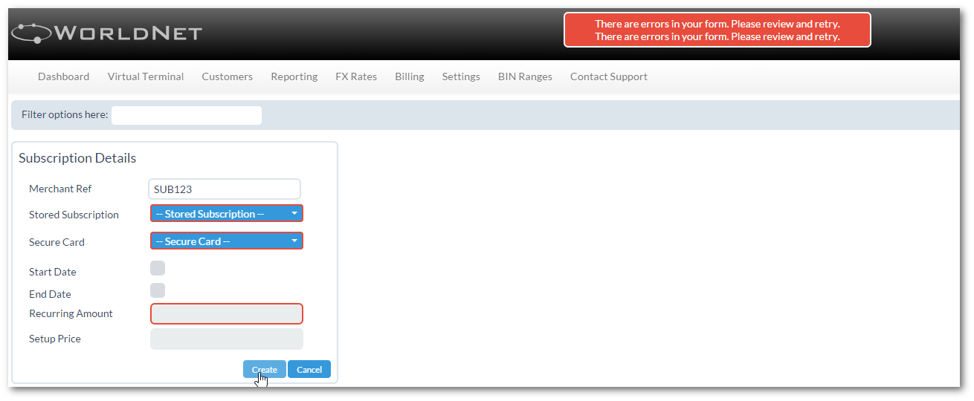
Task: Click the Contact Support link
Action: (608, 76)
